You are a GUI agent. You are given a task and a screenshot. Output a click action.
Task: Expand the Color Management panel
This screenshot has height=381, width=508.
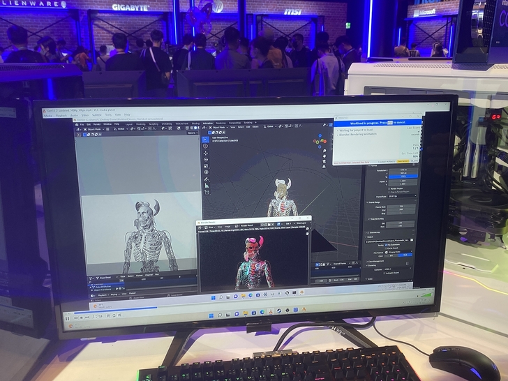375,261
